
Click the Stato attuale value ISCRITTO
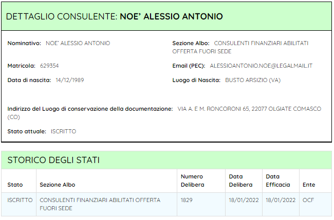pyautogui.click(x=63, y=131)
